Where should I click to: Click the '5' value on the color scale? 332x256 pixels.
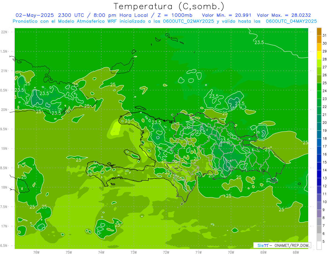(x=324, y=242)
